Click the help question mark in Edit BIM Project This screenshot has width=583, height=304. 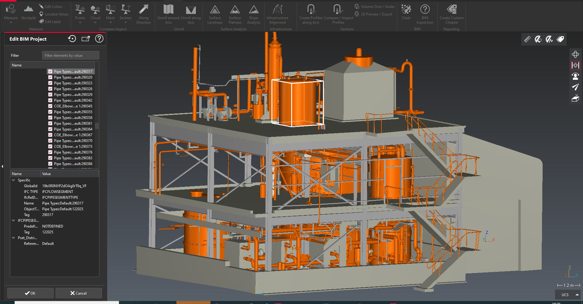pos(99,39)
